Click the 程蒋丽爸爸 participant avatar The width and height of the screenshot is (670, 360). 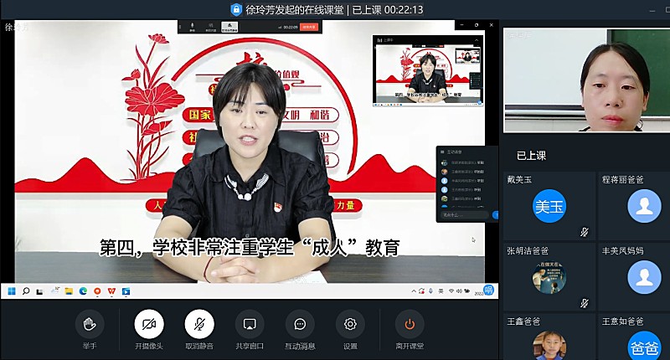pos(644,206)
